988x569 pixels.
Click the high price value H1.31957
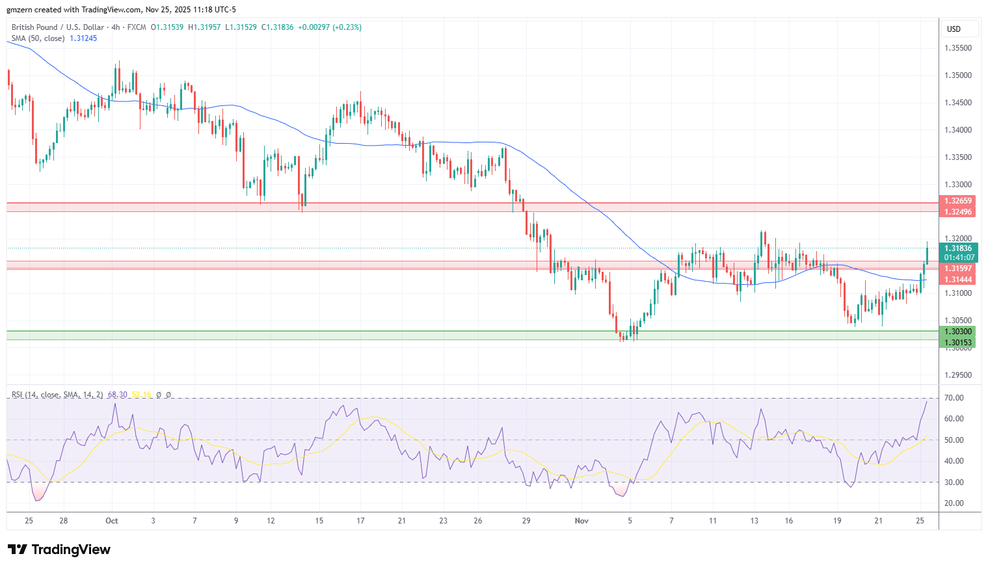[204, 27]
